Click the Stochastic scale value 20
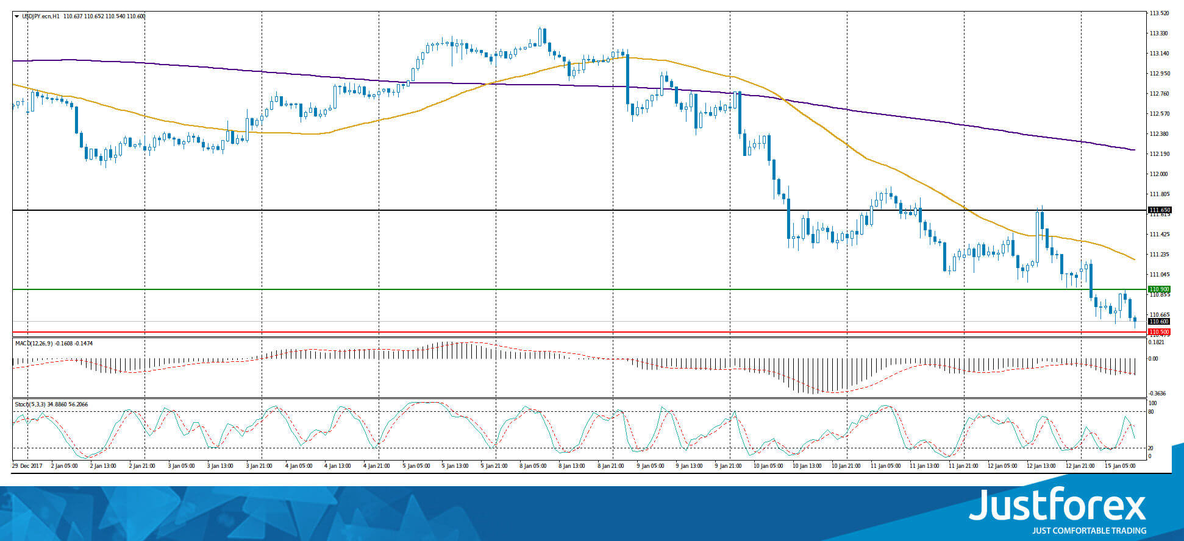The image size is (1184, 541). point(1151,448)
